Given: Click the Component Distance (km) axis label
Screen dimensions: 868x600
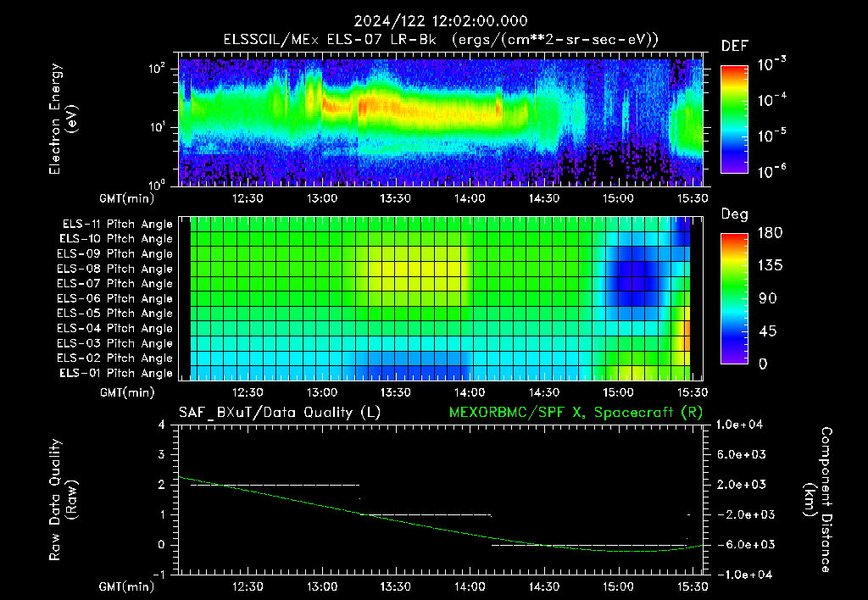Looking at the screenshot, I should [818, 500].
